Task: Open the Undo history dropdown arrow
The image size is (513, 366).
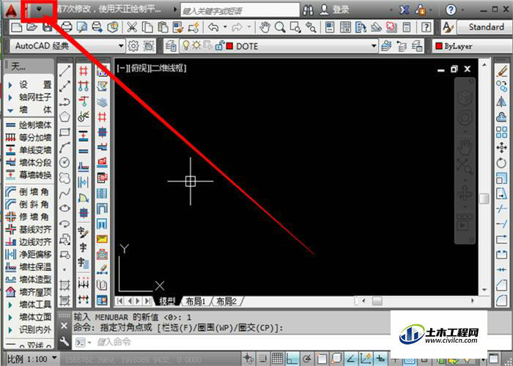Action: point(225,27)
